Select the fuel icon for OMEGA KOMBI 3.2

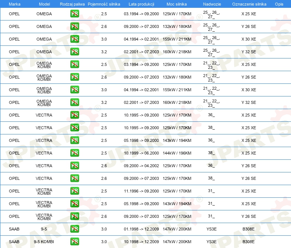pyautogui.click(x=74, y=102)
